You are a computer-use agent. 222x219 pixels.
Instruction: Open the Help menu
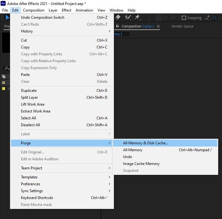(131, 10)
